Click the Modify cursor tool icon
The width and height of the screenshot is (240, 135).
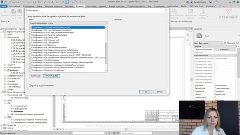coord(5,11)
